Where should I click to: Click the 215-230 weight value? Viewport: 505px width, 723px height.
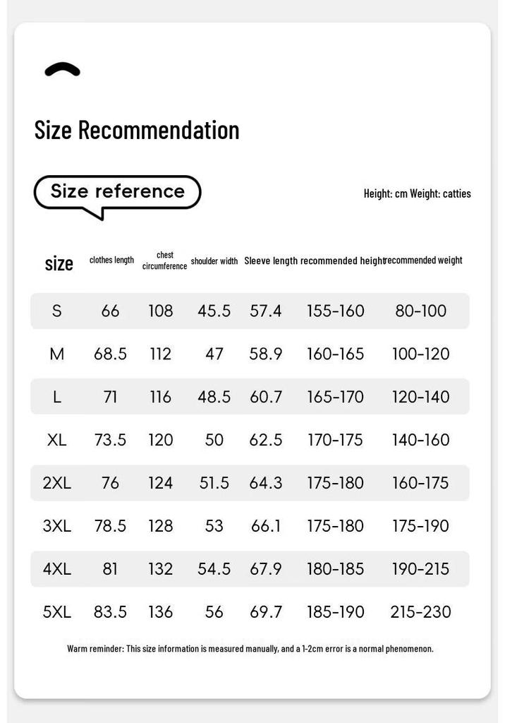420,612
